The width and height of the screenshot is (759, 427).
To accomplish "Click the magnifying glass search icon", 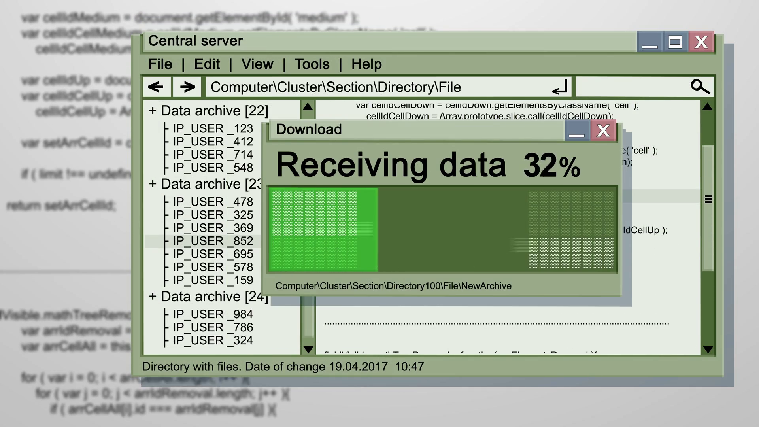I will point(700,87).
